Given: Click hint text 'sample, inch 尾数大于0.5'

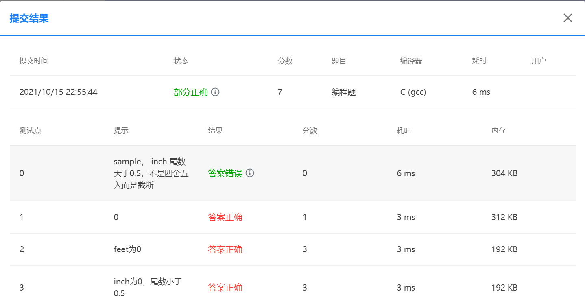Looking at the screenshot, I should pos(151,173).
